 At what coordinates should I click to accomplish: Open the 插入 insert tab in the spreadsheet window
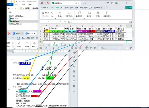(x=62, y=7)
